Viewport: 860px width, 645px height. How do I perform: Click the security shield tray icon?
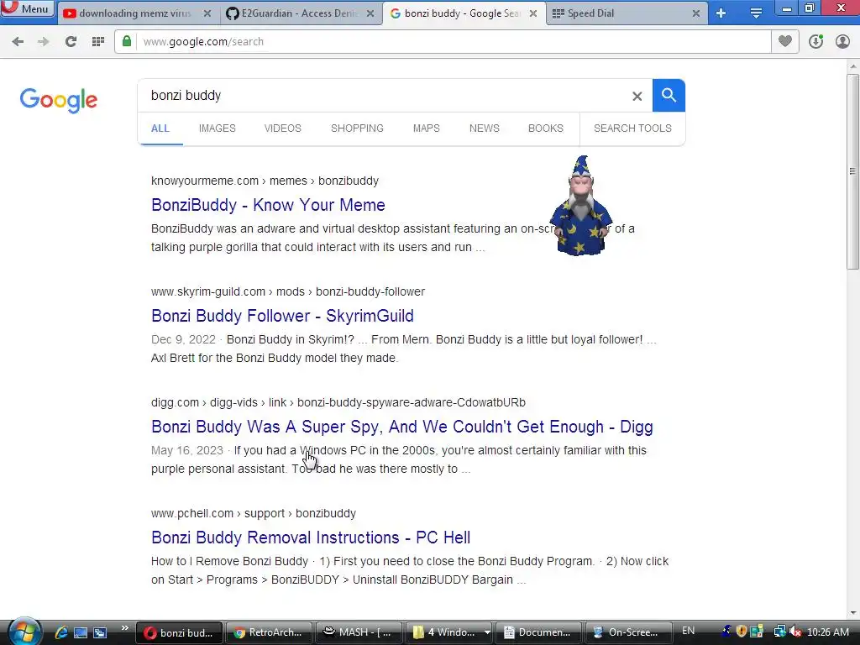(742, 632)
